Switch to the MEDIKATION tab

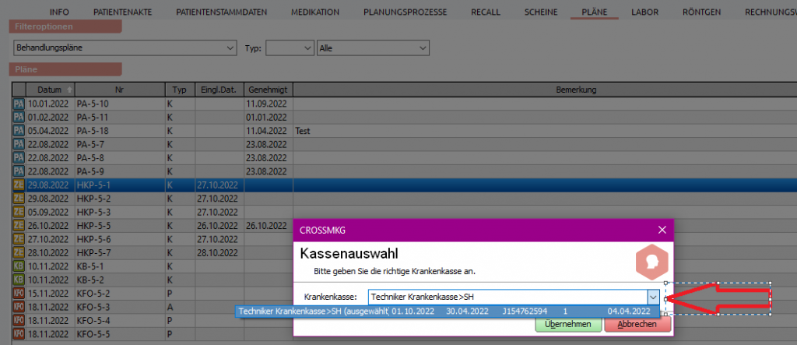pyautogui.click(x=314, y=12)
